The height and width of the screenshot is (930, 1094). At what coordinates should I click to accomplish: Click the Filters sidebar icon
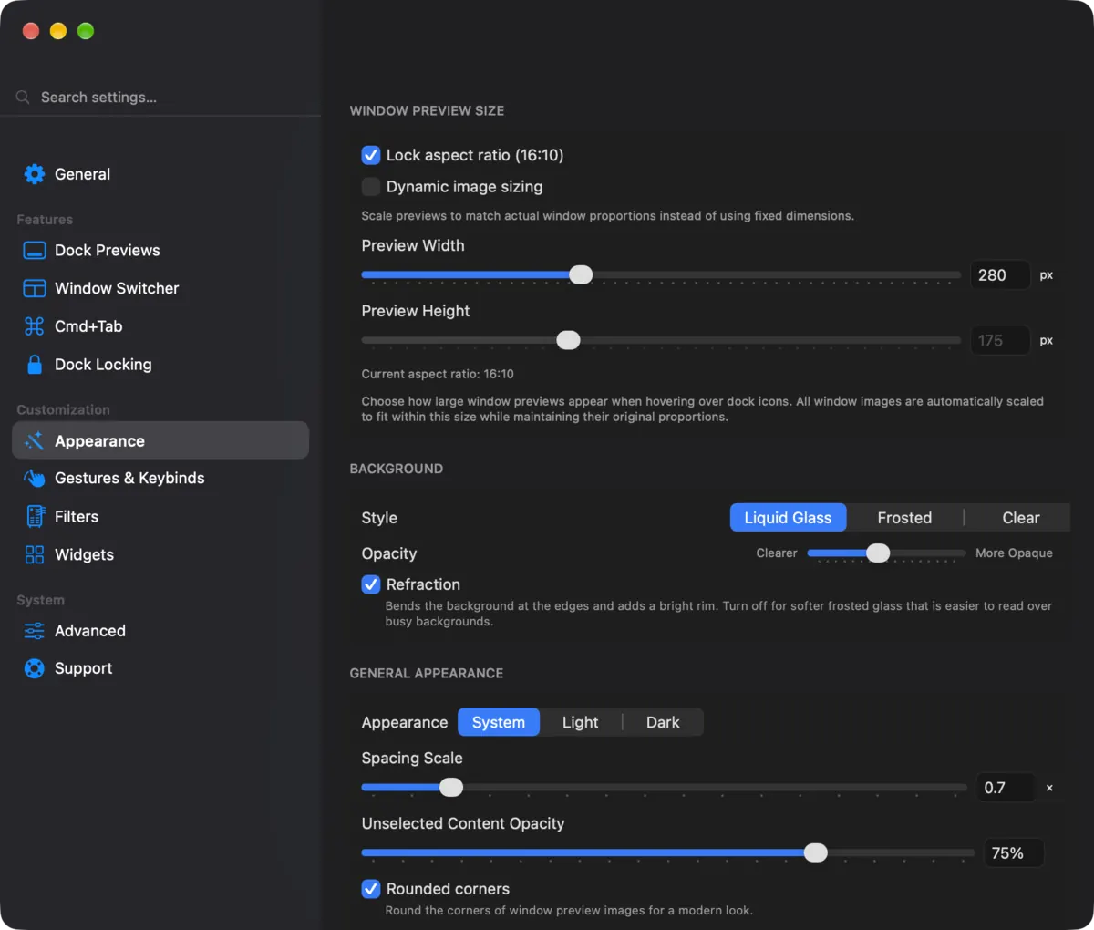[35, 517]
